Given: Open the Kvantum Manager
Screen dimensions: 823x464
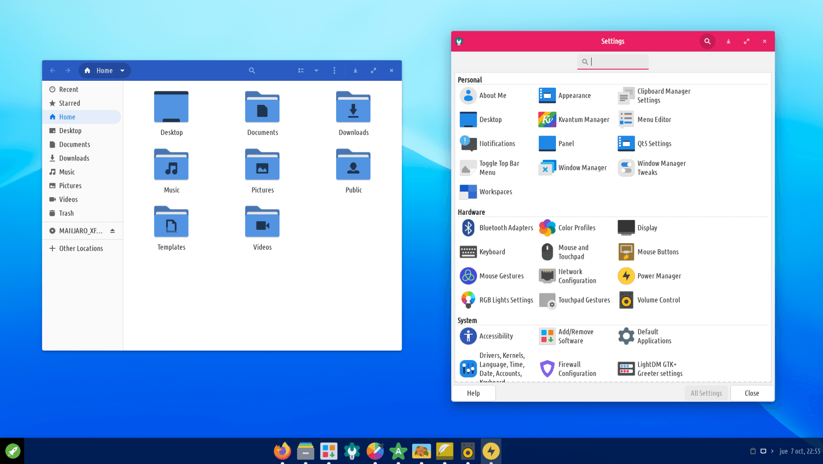Looking at the screenshot, I should tap(574, 120).
